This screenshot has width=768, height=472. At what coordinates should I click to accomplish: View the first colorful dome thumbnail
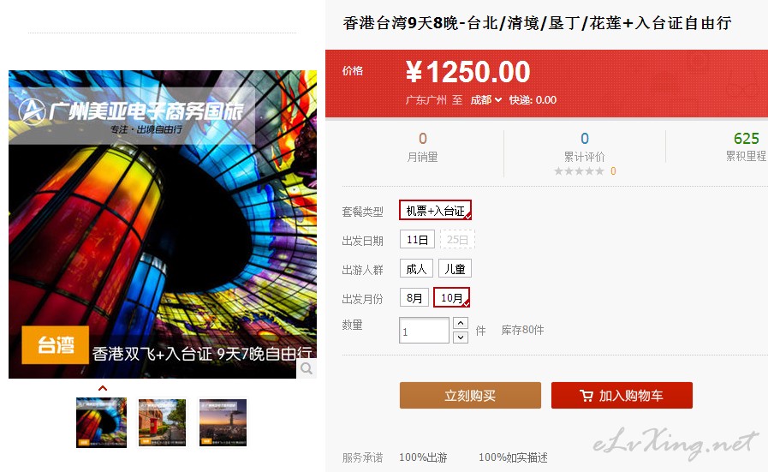click(x=101, y=422)
